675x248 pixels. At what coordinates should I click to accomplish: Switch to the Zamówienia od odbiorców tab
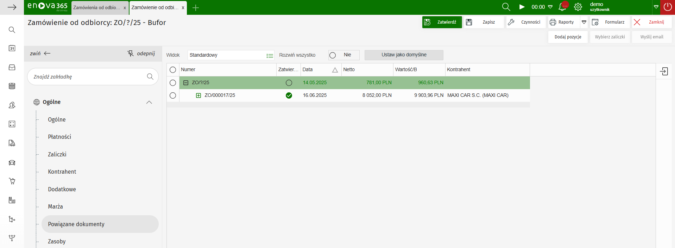click(x=97, y=8)
